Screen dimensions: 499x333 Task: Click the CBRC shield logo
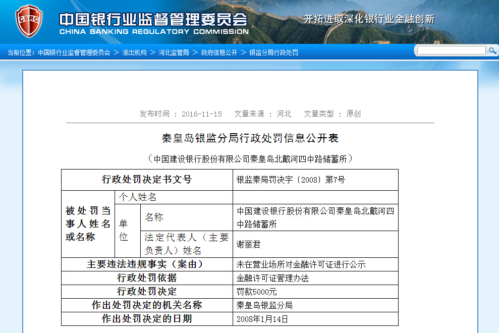29,21
